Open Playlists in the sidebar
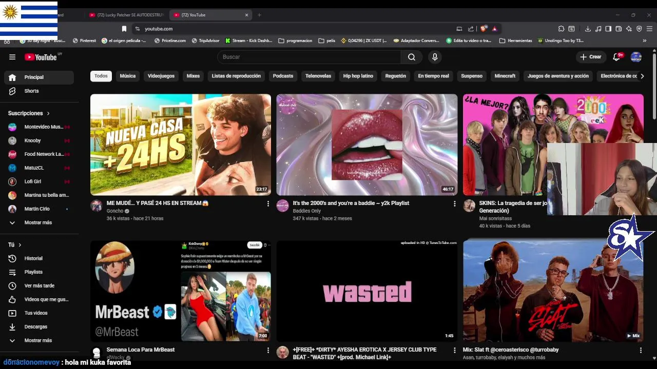The width and height of the screenshot is (657, 369). (39, 272)
